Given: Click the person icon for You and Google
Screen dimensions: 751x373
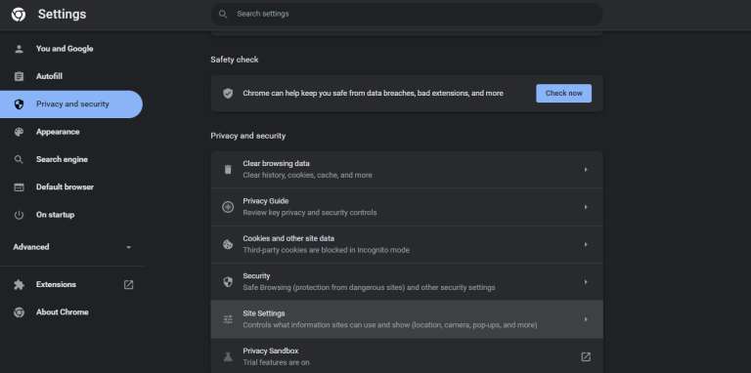Looking at the screenshot, I should (19, 49).
